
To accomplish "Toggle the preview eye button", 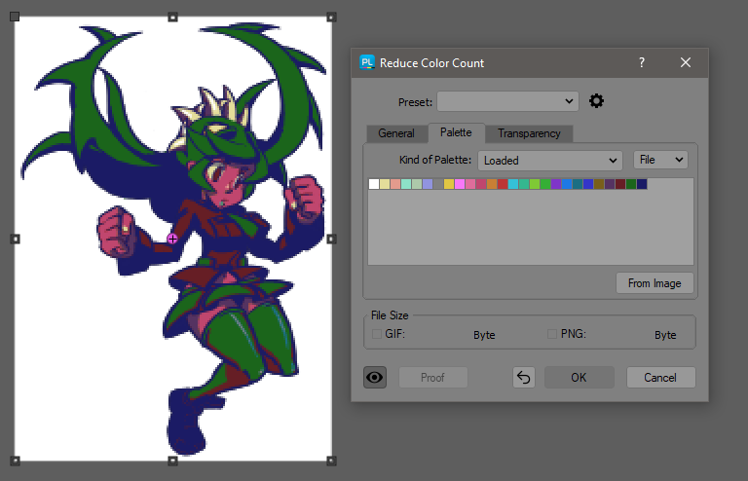I will tap(375, 378).
